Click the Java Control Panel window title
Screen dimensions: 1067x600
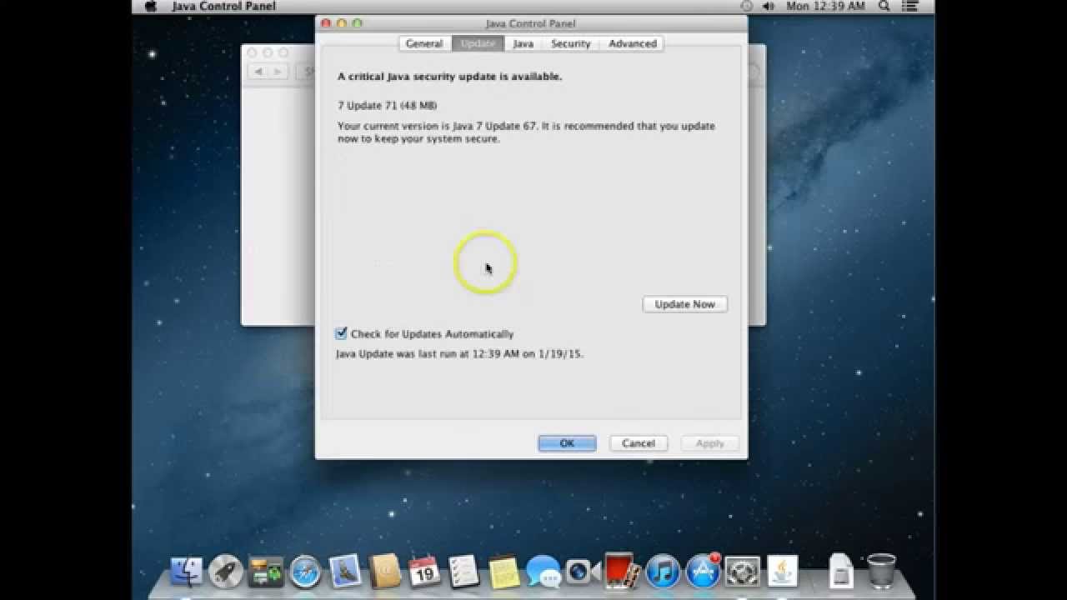(530, 23)
